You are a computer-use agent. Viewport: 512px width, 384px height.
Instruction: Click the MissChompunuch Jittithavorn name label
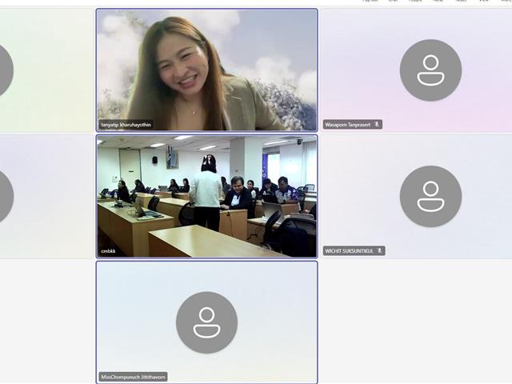tap(134, 377)
